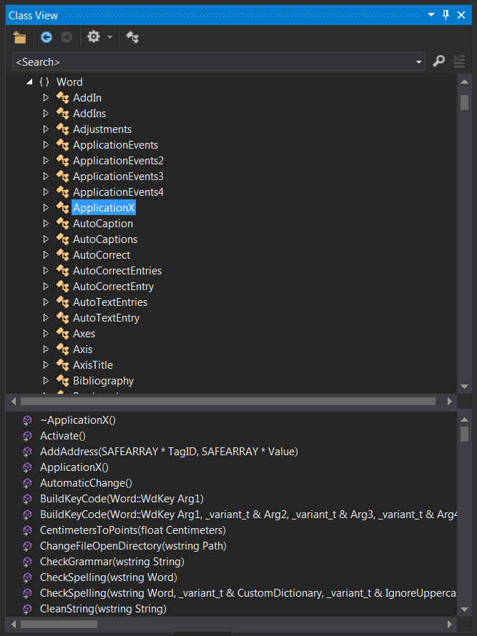The height and width of the screenshot is (636, 477).
Task: Select BuildKeyCode(Word::WdKey Arg1) member
Action: pos(122,499)
